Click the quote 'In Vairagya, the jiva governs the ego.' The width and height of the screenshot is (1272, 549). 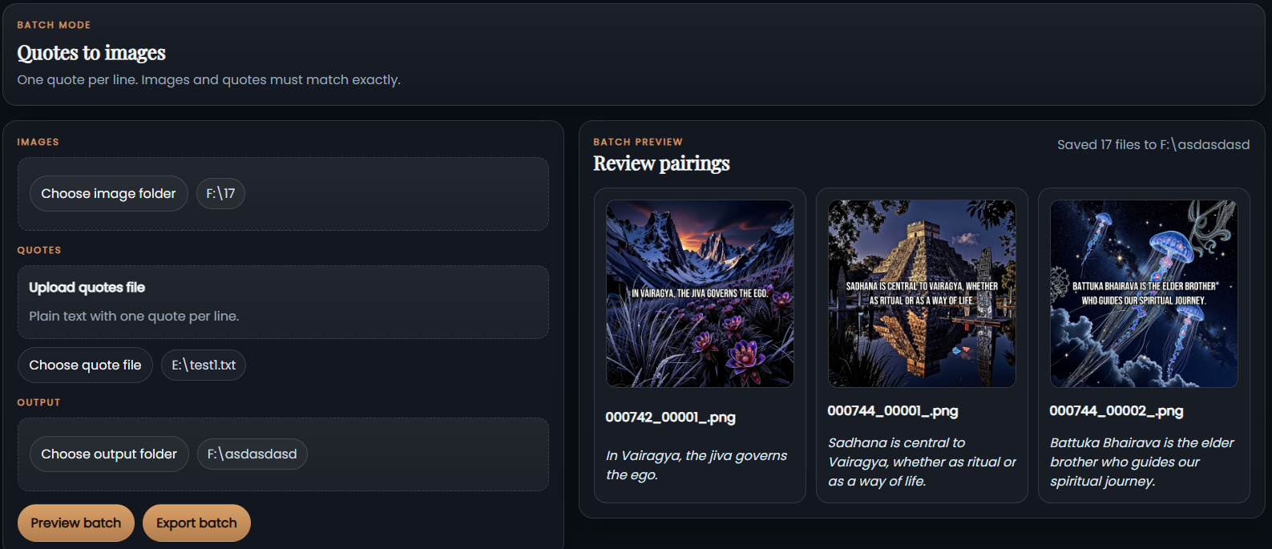pos(697,465)
